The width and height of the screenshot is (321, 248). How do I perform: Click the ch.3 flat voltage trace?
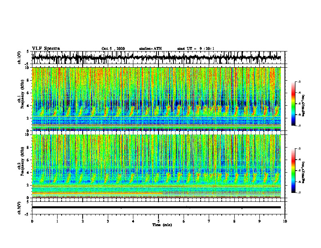[156, 207]
